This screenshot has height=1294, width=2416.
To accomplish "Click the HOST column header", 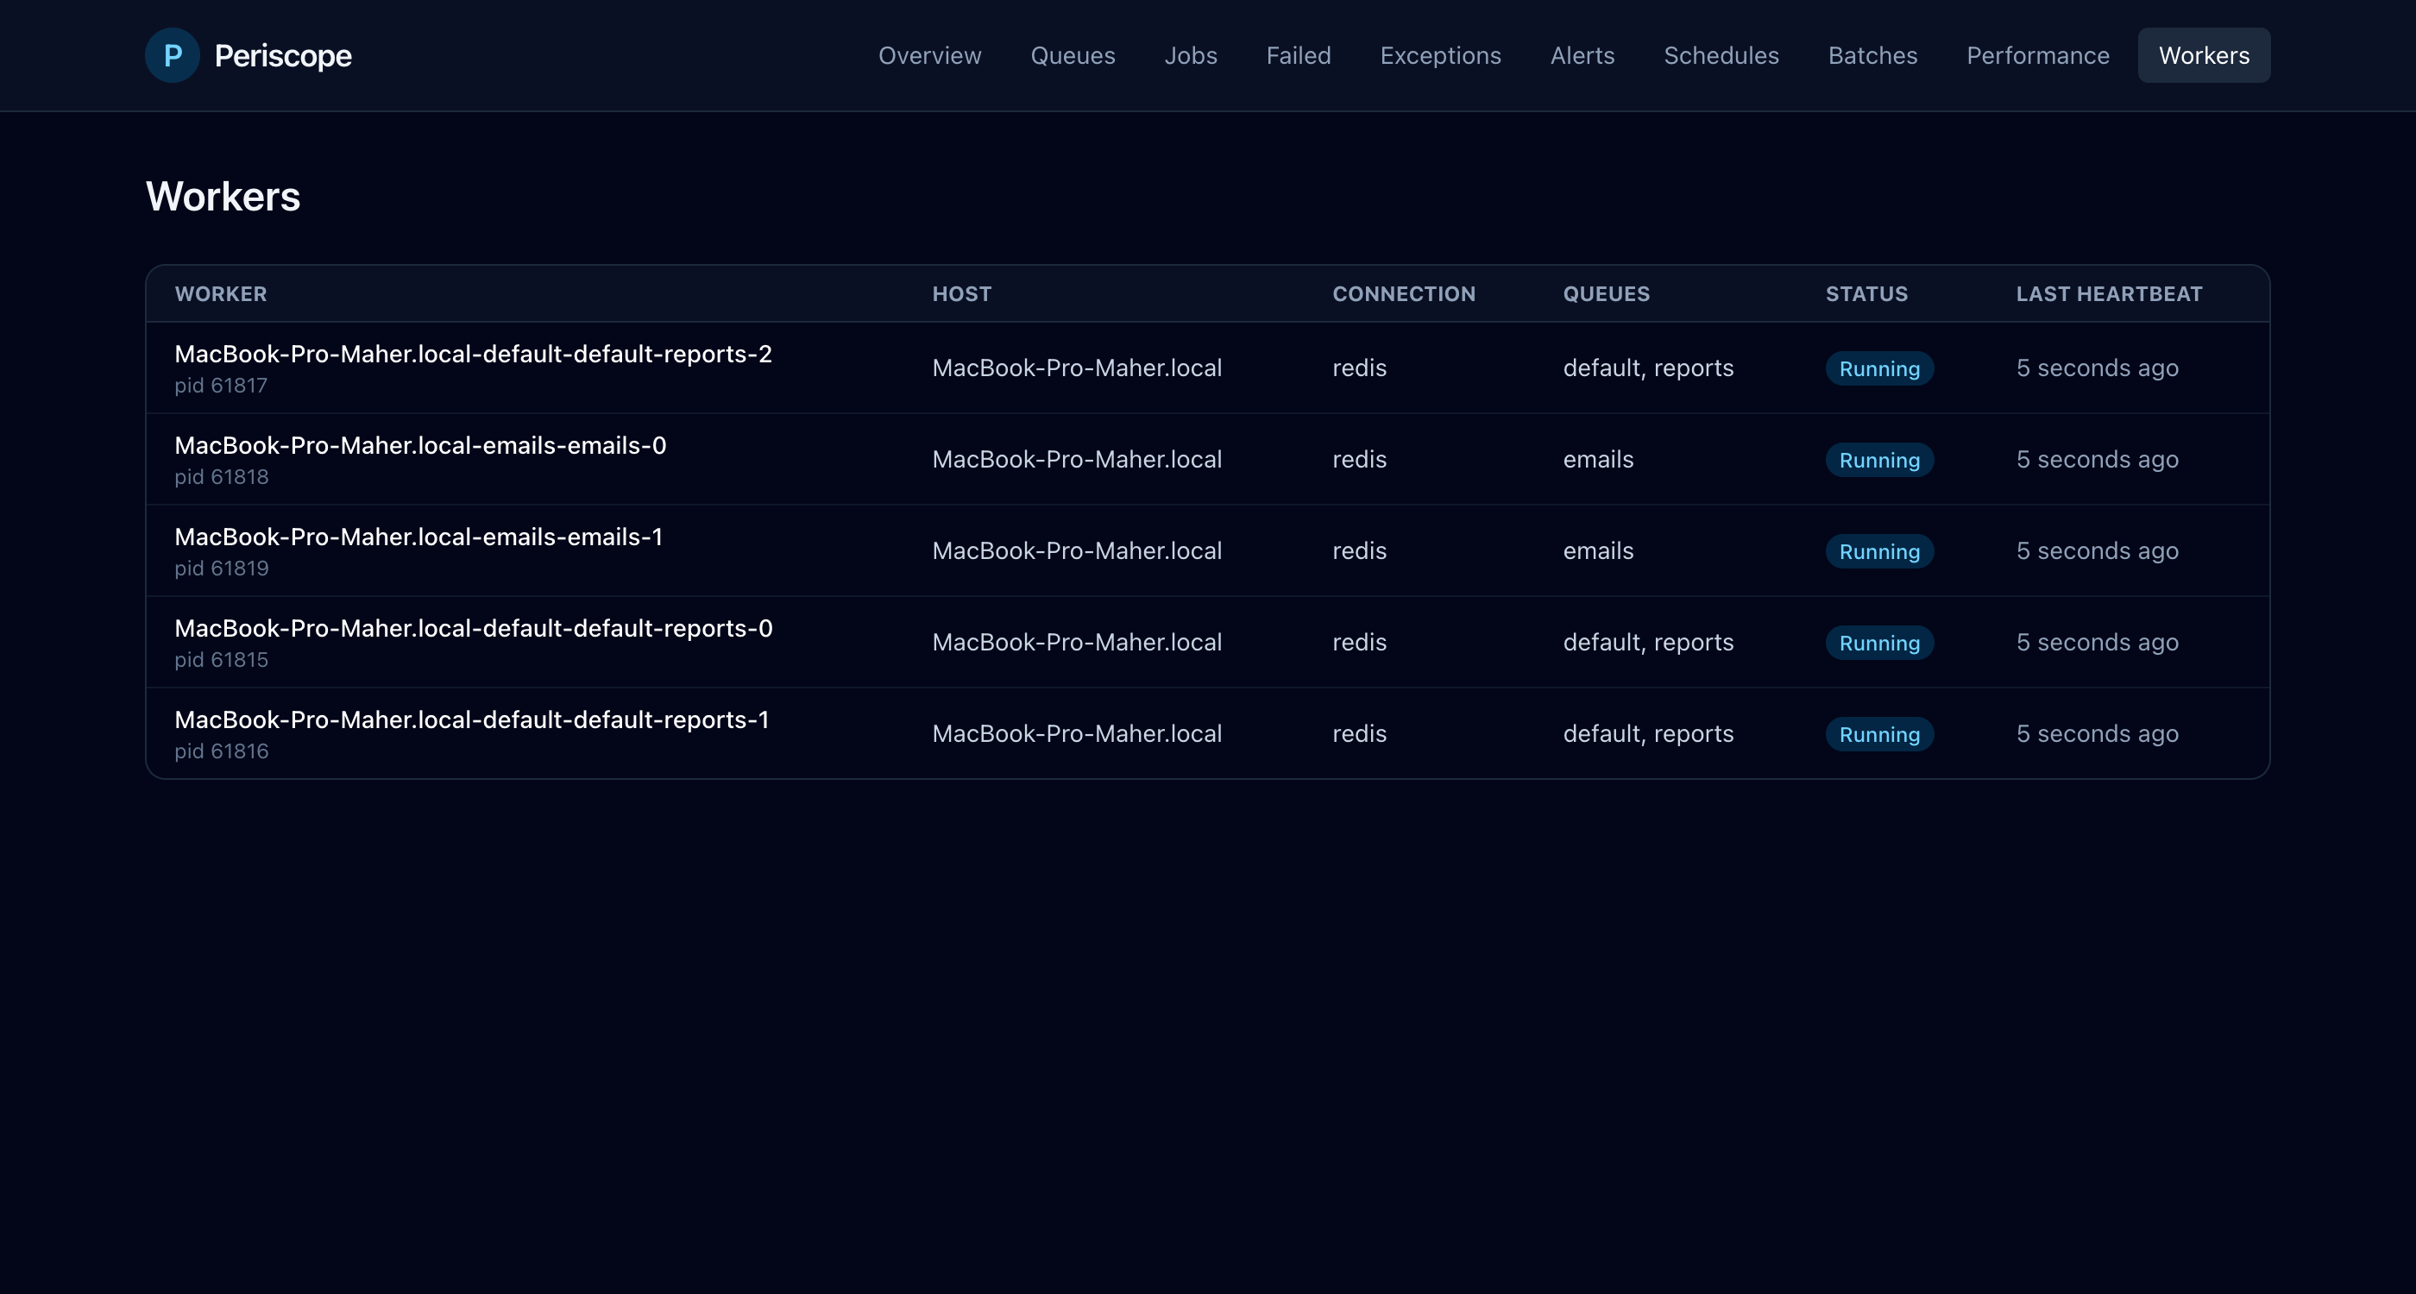I will tap(961, 293).
